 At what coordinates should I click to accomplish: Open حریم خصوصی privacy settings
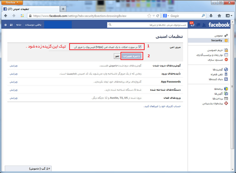[217, 50]
